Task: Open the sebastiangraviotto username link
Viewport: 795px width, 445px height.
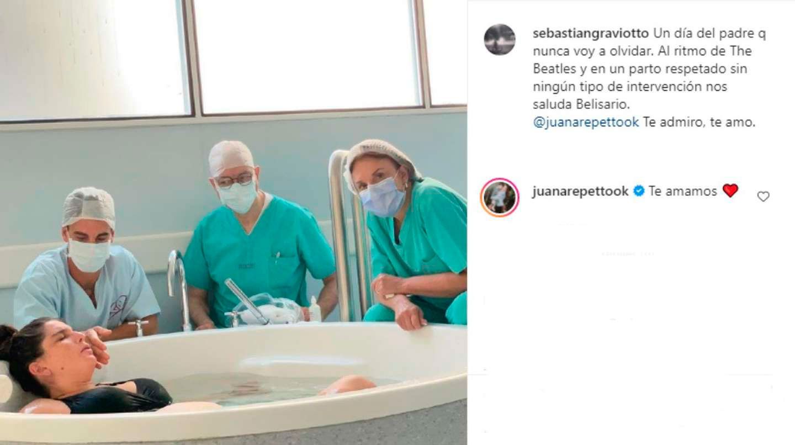Action: pos(591,34)
